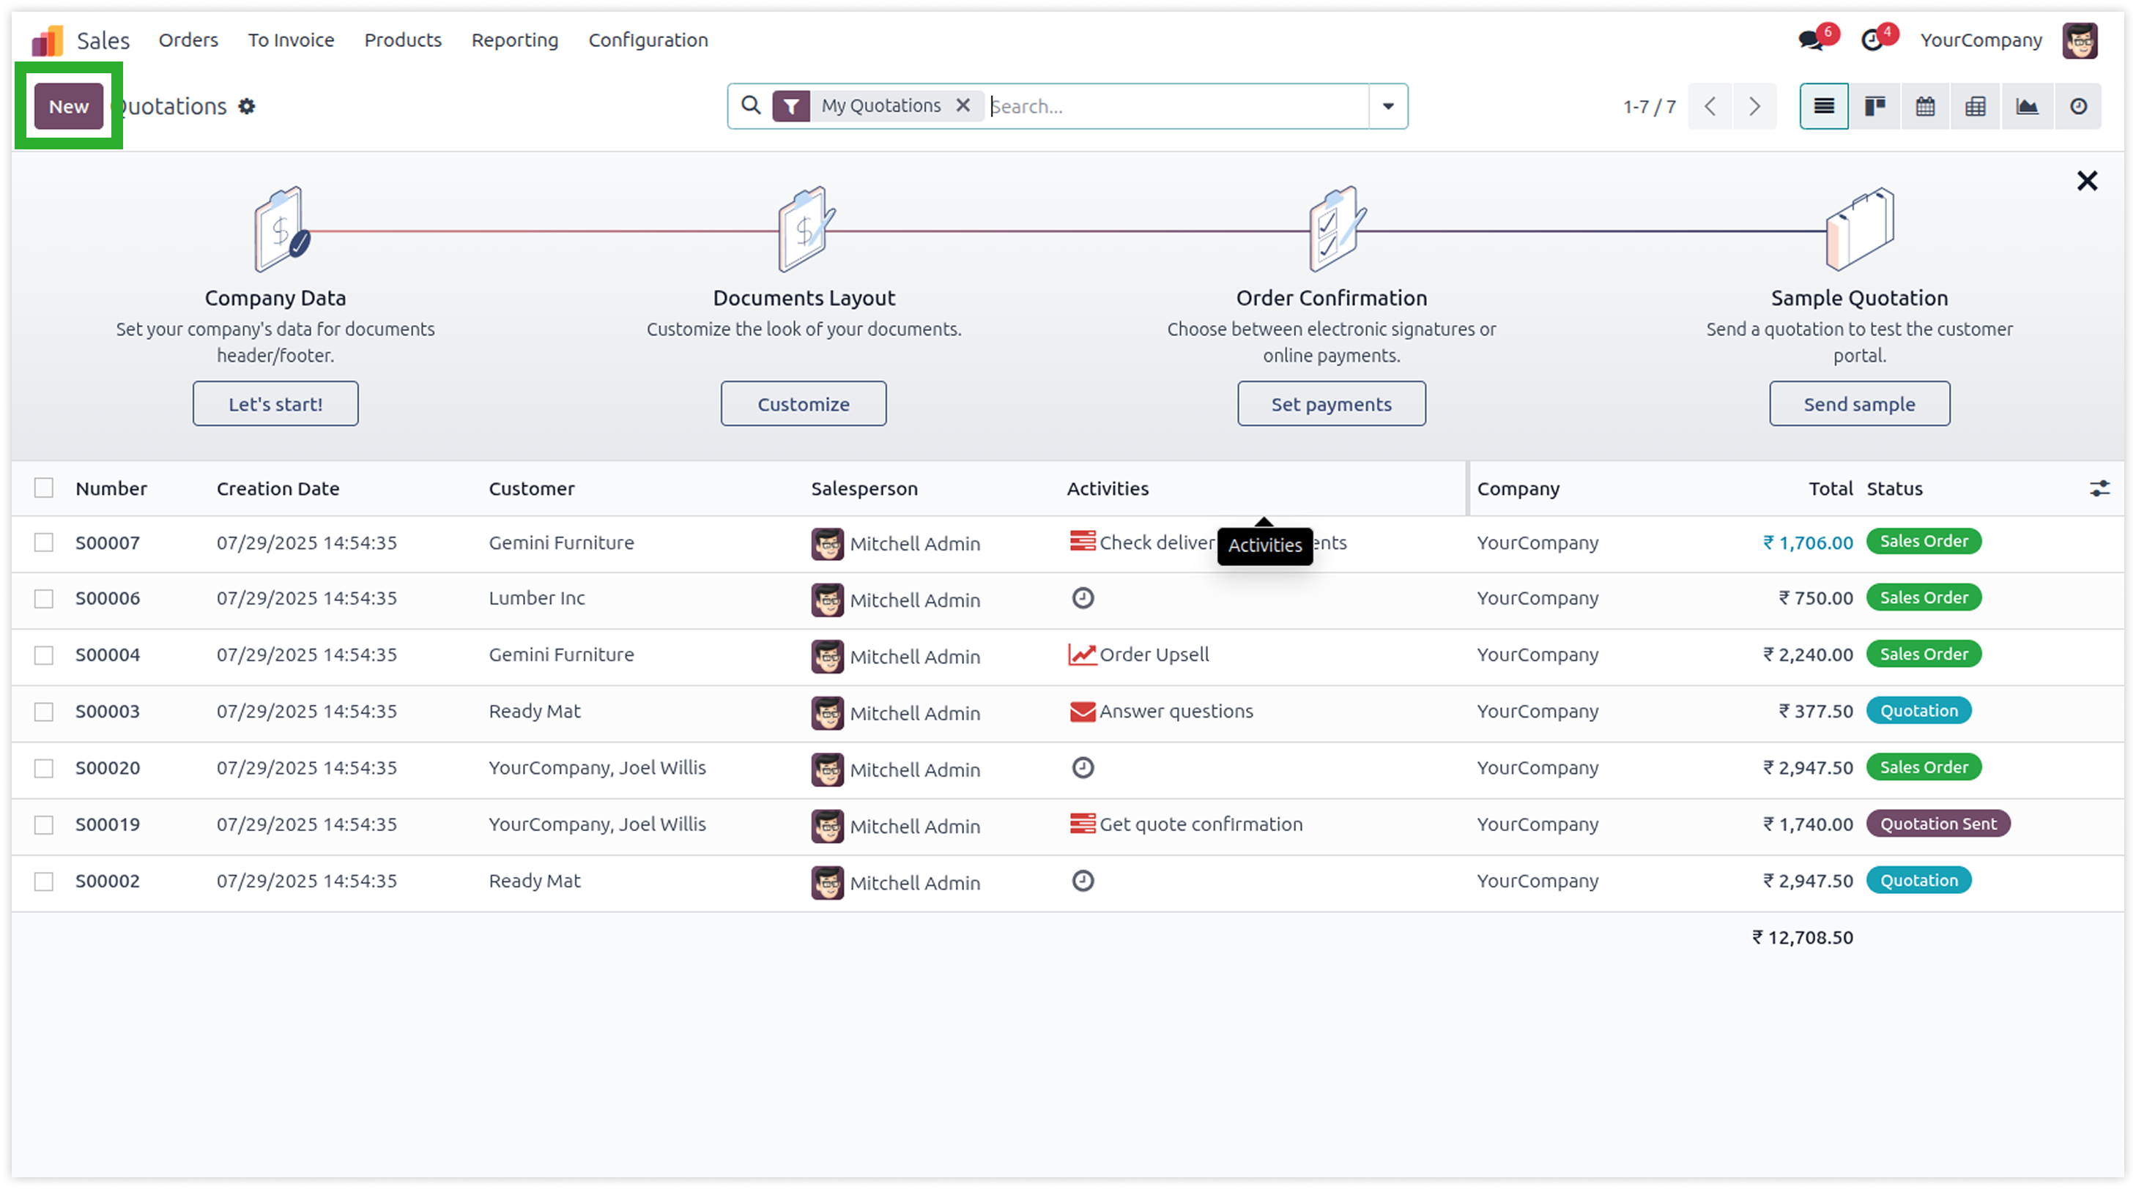Screen dimensions: 2136x1189
Task: Sort by Customer column header
Action: (530, 489)
